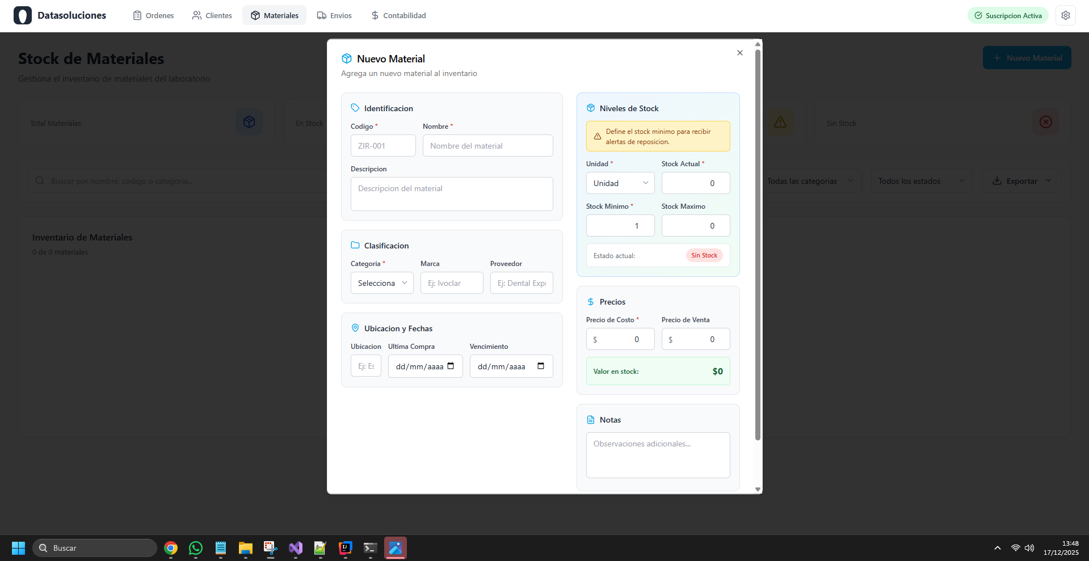Click the Total Materiales cube icon
This screenshot has width=1089, height=561.
point(249,122)
